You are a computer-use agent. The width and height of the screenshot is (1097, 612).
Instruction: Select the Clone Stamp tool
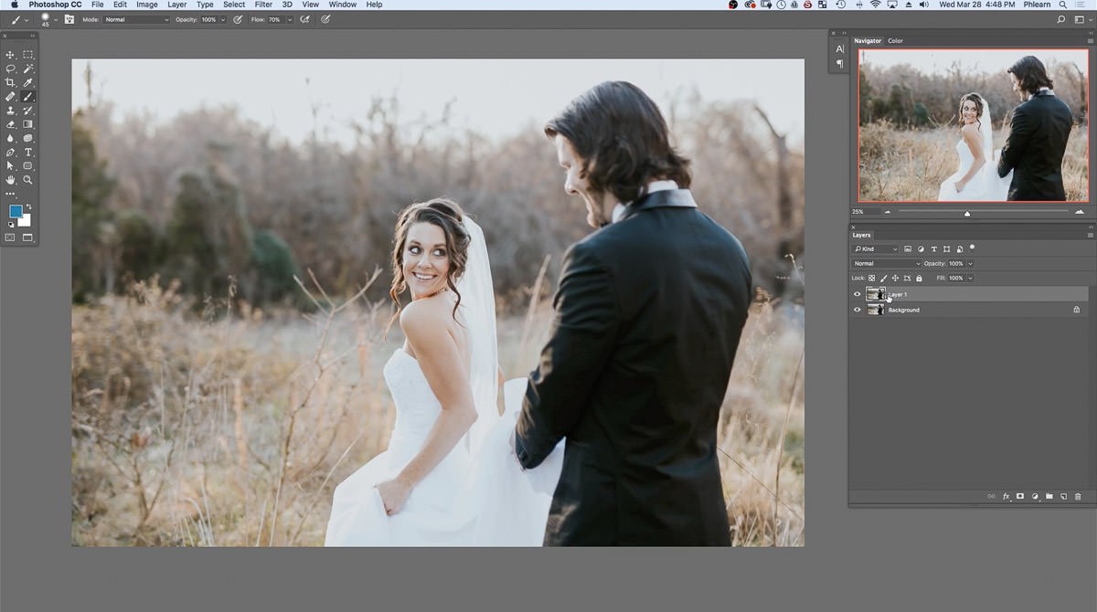[11, 111]
